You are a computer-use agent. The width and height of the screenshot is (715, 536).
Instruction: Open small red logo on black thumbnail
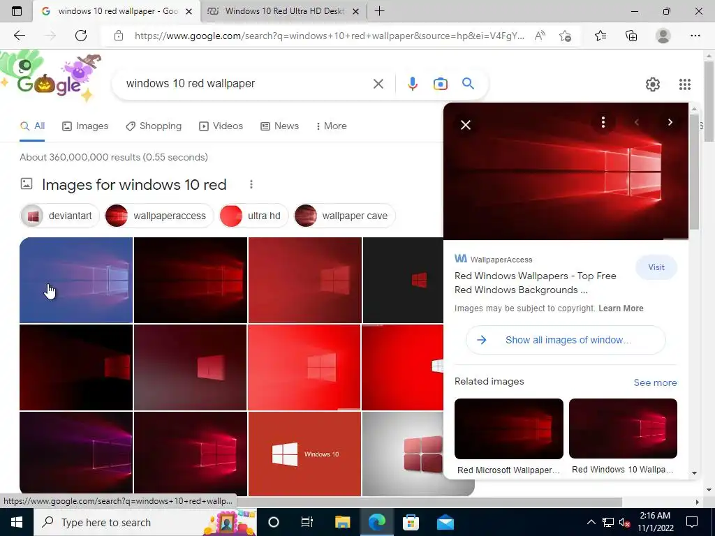[x=403, y=280]
